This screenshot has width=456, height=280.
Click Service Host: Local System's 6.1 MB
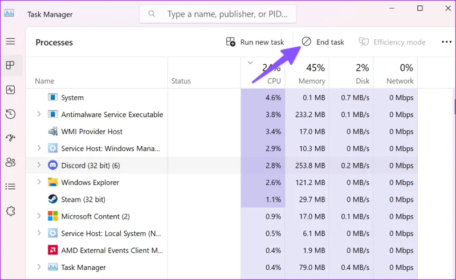click(x=314, y=233)
